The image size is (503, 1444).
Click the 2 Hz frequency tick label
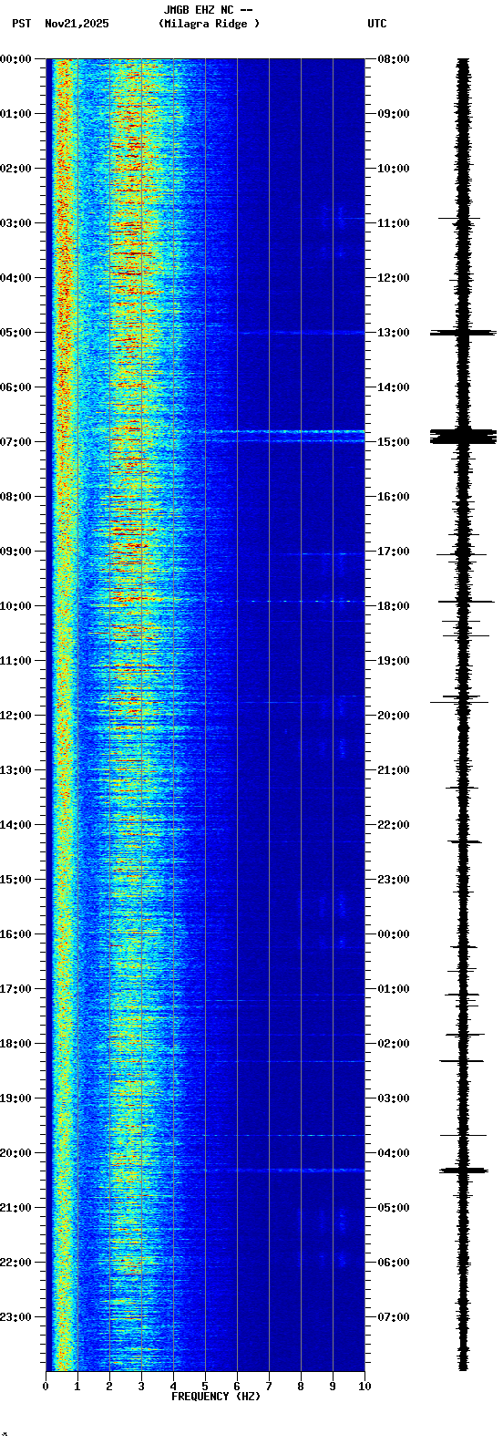tap(109, 1387)
